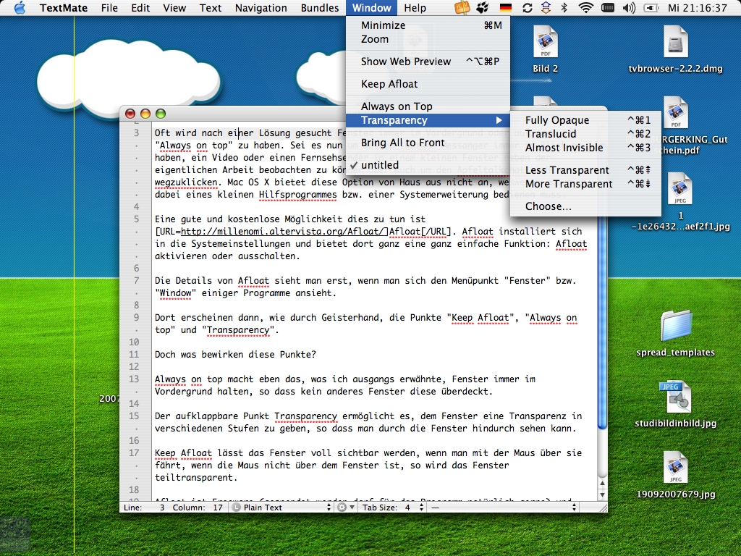Choose Minimize from the Window menu
Screen dimensions: 741x556
pos(428,25)
